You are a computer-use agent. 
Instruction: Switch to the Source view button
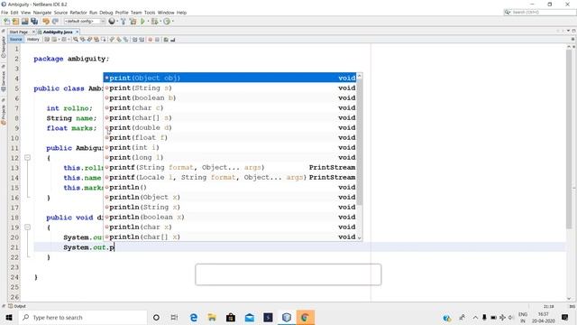[x=16, y=40]
